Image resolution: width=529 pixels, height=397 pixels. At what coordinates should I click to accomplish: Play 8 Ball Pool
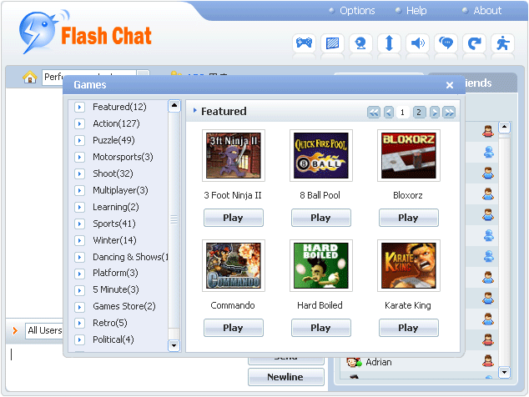click(x=321, y=218)
